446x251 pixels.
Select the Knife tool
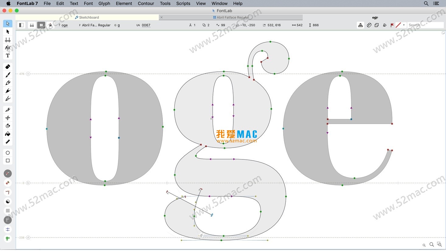click(8, 110)
